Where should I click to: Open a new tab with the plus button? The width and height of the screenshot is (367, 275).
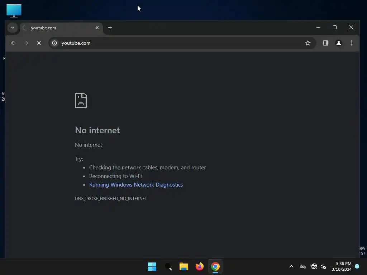(x=110, y=28)
